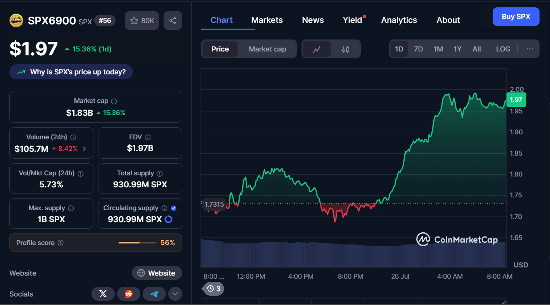
Task: Click the 1.7315 opening price label
Action: 214,204
